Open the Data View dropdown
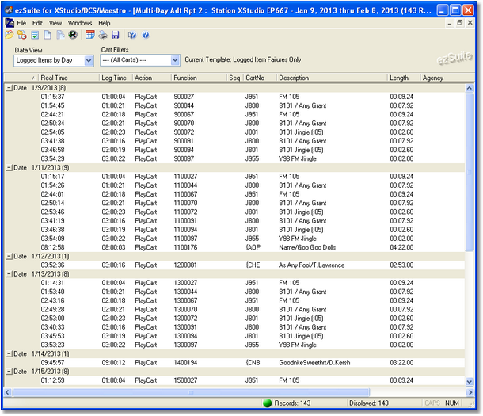Viewport: 483px width, 416px height. coord(89,61)
